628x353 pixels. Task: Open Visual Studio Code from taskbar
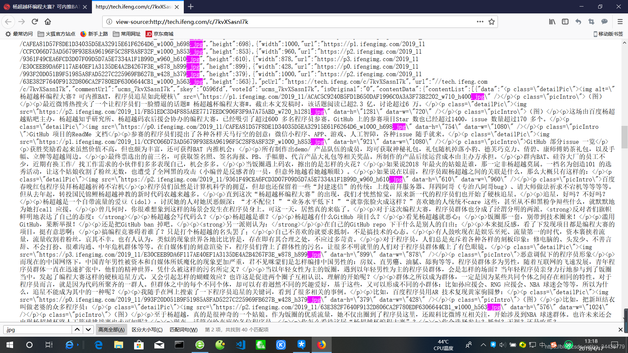240,345
